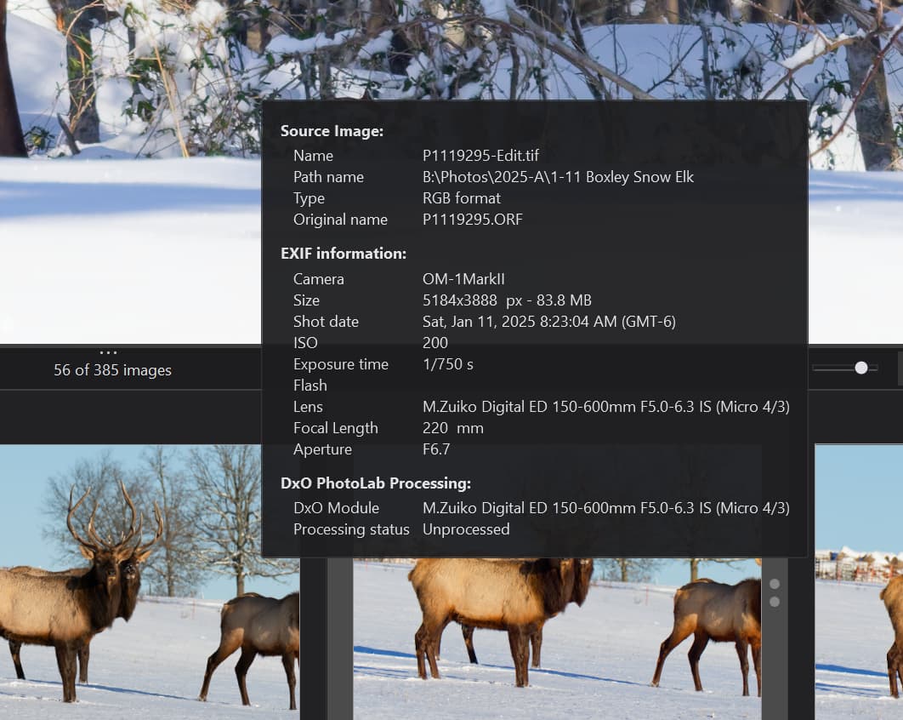Image resolution: width=903 pixels, height=720 pixels.
Task: Click the path B:\Photos\2025-A\1-11 Boxley Snow Elk
Action: pos(558,177)
